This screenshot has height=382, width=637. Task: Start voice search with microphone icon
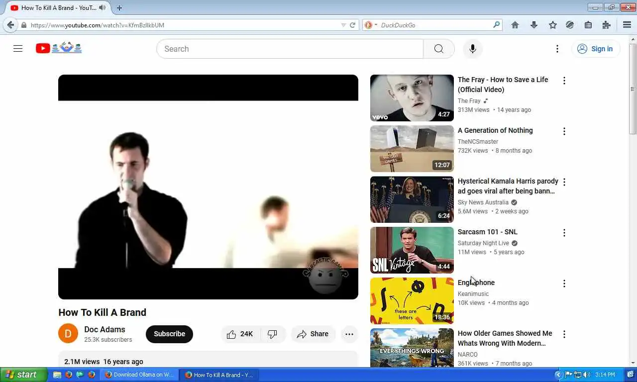pyautogui.click(x=473, y=49)
